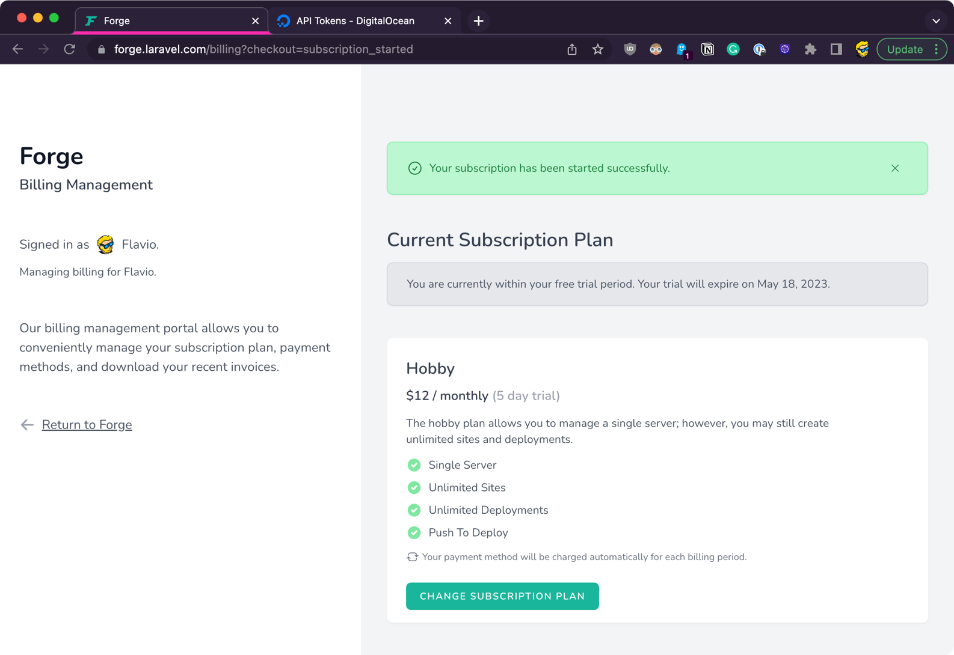This screenshot has height=655, width=954.
Task: Bookmark this page with the star icon
Action: pyautogui.click(x=597, y=49)
